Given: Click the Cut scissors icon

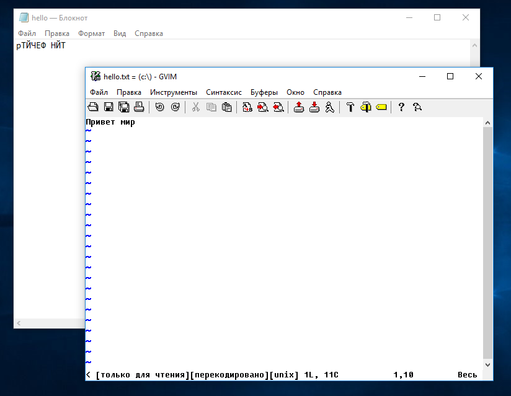Looking at the screenshot, I should (195, 107).
